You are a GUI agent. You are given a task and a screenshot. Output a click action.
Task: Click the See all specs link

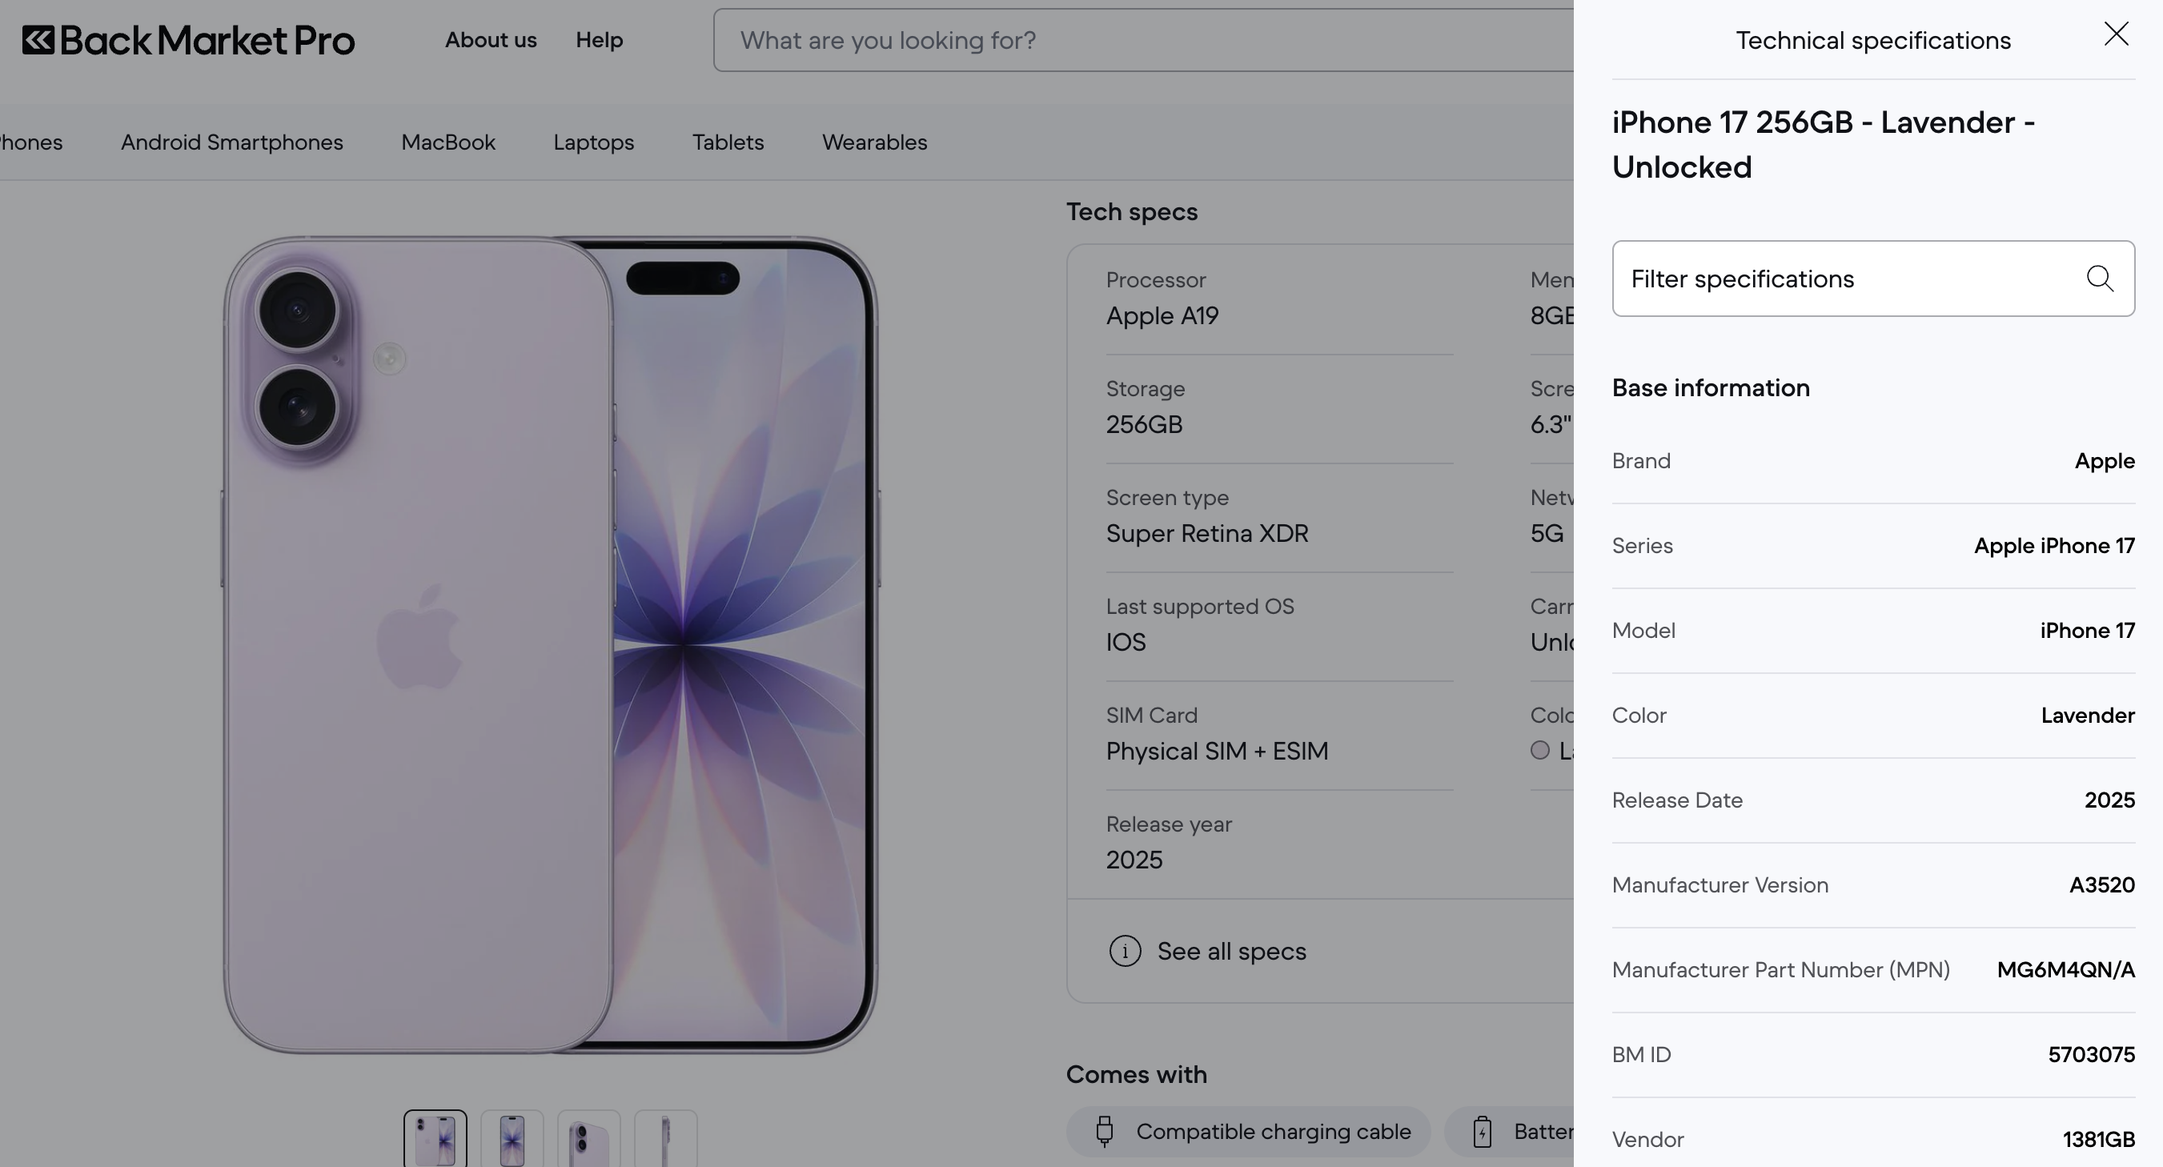(x=1231, y=951)
